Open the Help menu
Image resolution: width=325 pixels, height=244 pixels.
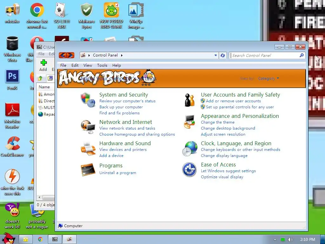pyautogui.click(x=116, y=65)
